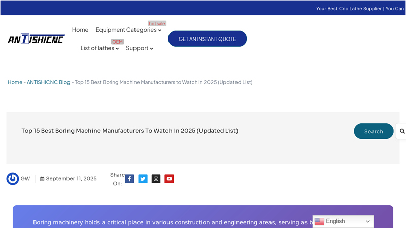
Task: Click the top banner supplier text
Action: 360,8
